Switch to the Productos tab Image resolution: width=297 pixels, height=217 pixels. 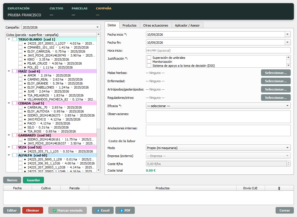tap(129, 25)
